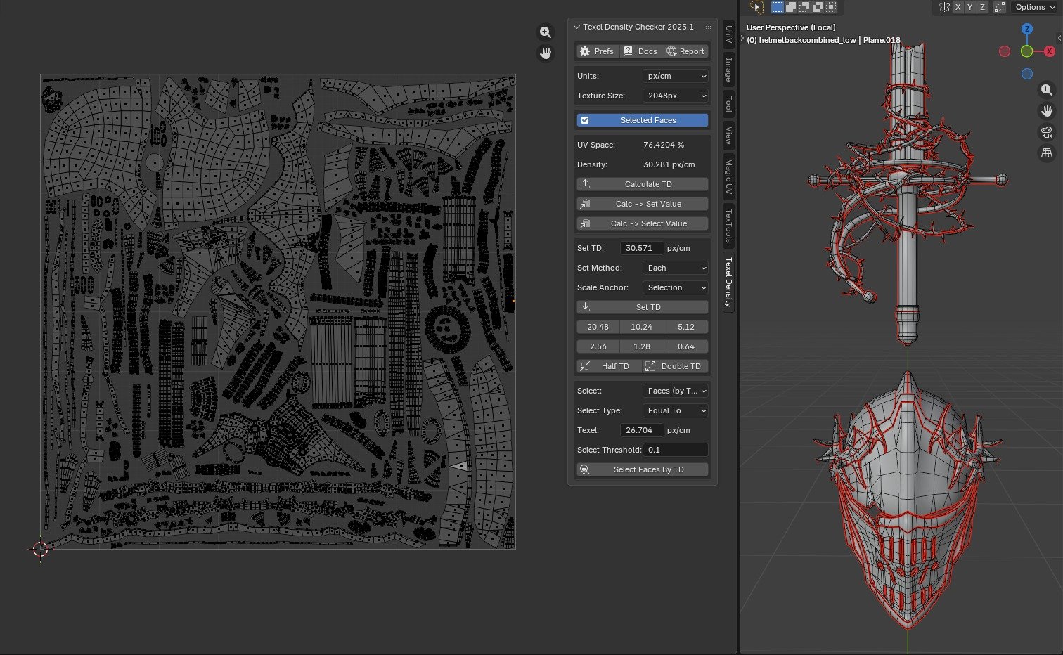
Task: Click the UV editor pan hand icon
Action: pos(546,53)
